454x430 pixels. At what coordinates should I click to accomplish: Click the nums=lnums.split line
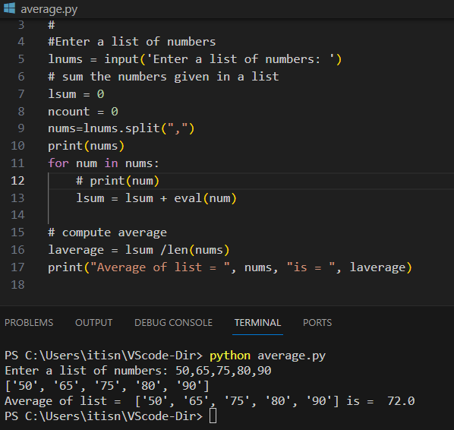121,128
